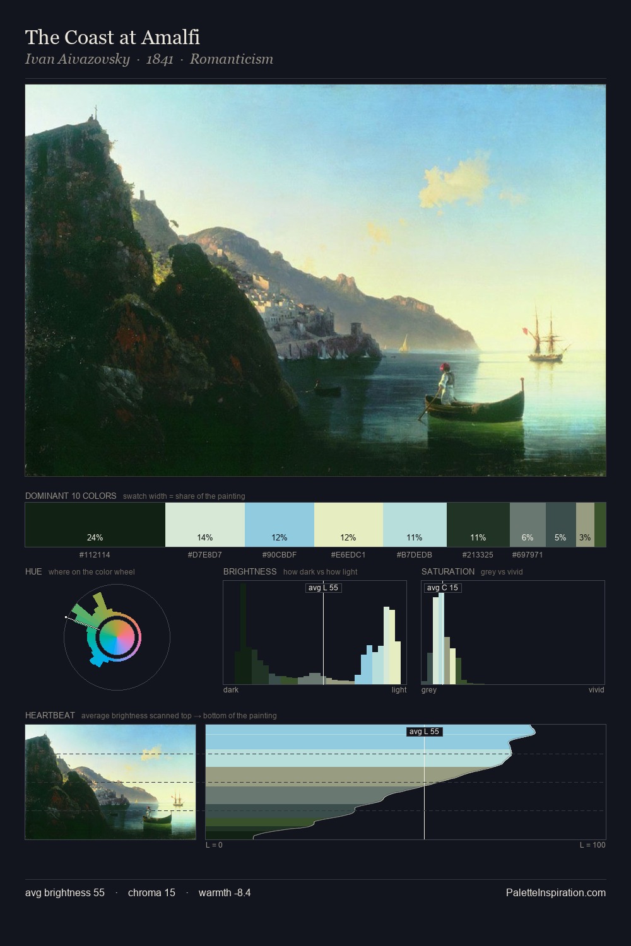Select the 12% pale yellow swatch #E6EDC1
Screen dimensions: 631x946
point(348,525)
